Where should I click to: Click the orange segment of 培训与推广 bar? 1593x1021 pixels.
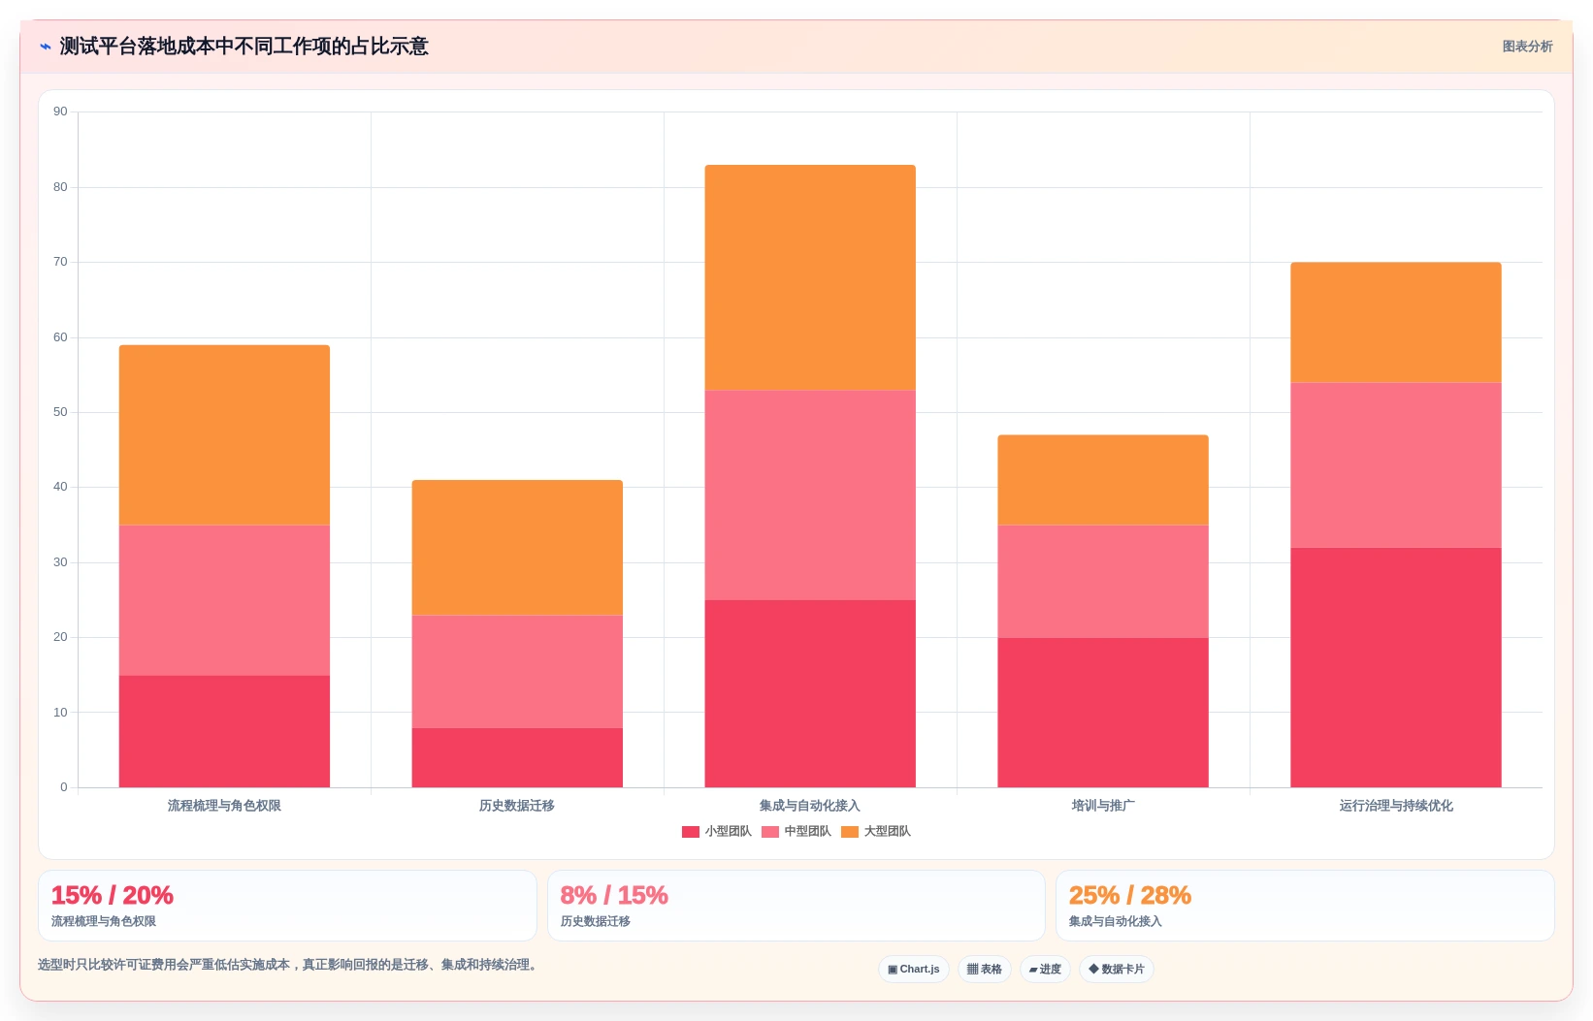tap(1103, 480)
